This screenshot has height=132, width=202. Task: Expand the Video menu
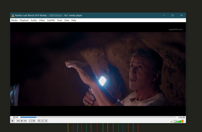click(x=42, y=20)
